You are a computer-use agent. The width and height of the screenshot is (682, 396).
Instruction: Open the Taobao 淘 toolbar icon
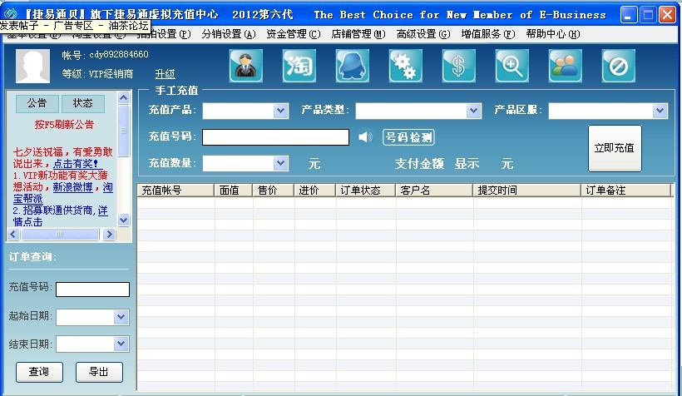click(x=299, y=66)
